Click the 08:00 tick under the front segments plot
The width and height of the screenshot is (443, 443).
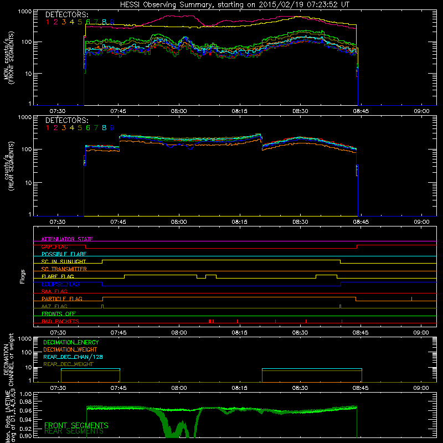[x=179, y=111]
